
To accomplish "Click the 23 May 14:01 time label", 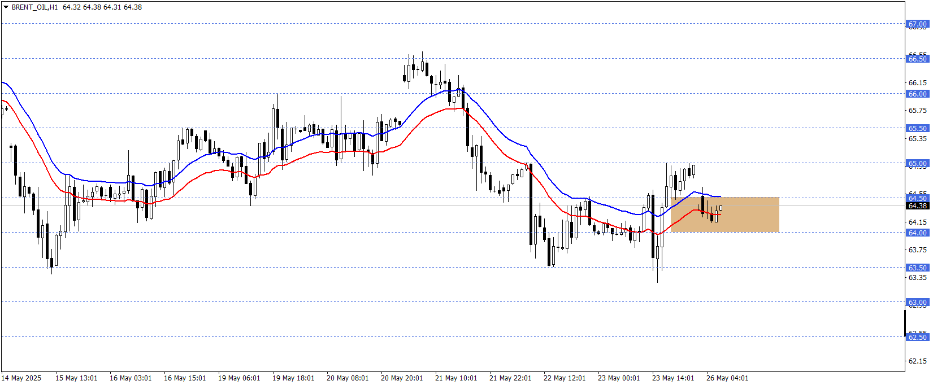I will point(673,378).
